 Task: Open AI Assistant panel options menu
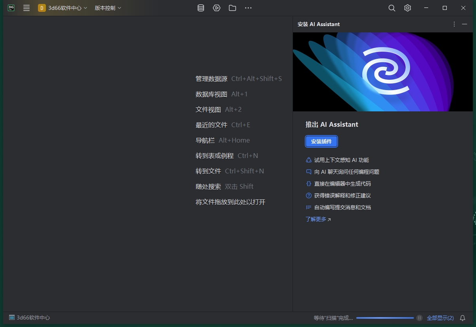tap(454, 24)
